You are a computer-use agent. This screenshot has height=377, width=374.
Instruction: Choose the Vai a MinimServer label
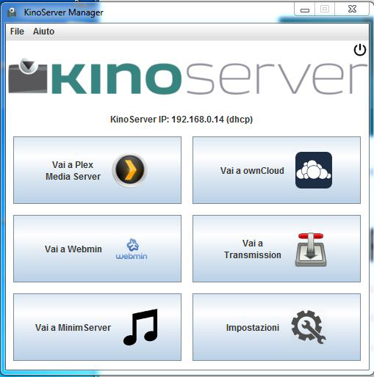pyautogui.click(x=73, y=328)
